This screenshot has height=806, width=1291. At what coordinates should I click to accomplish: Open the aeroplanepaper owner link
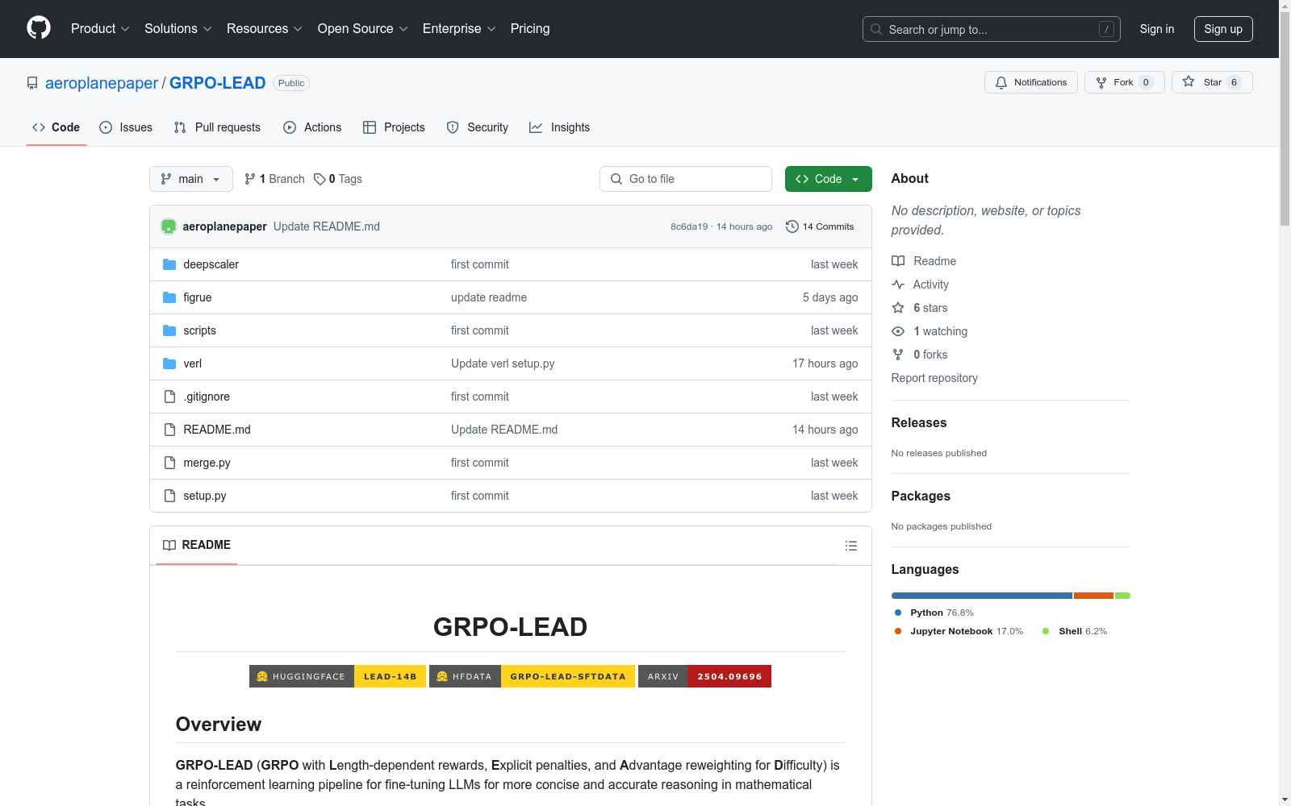pyautogui.click(x=102, y=83)
